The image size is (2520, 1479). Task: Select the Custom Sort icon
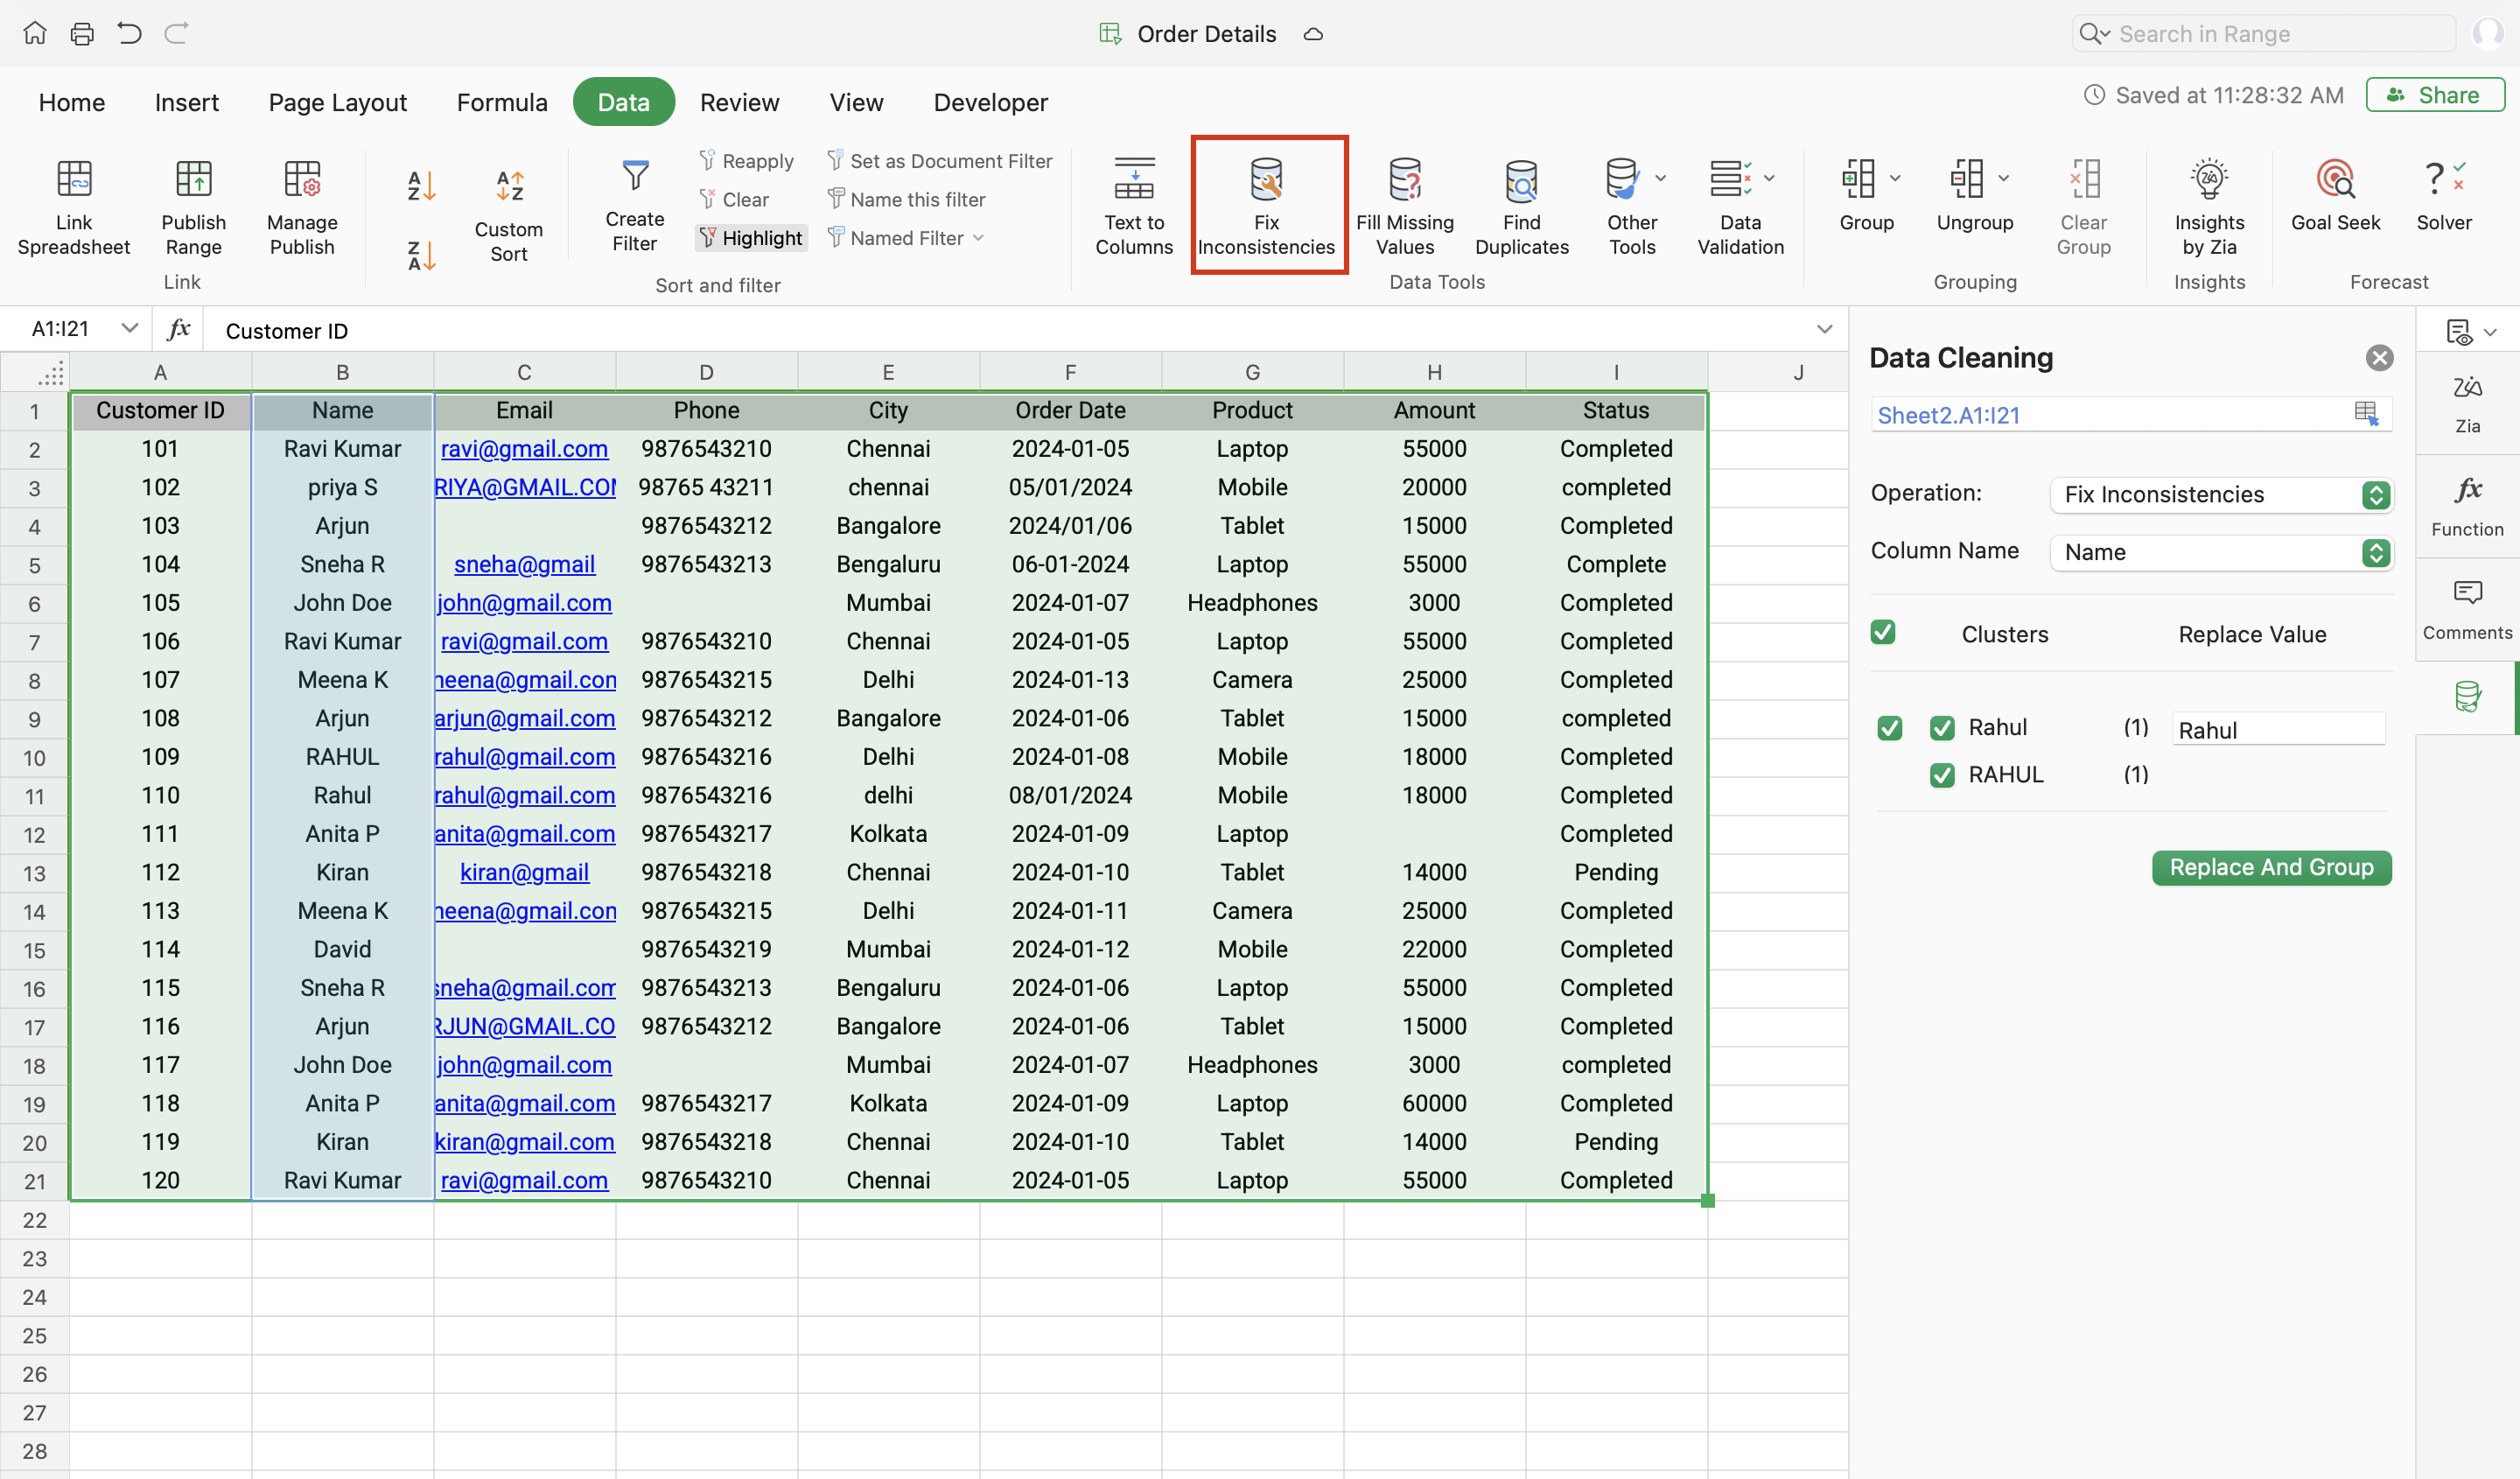(509, 186)
